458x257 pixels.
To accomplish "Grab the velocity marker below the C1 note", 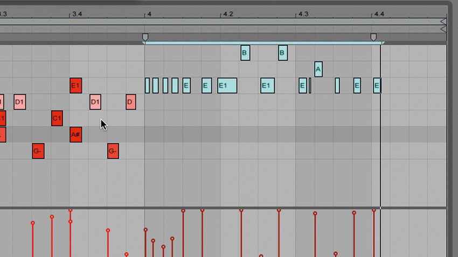I will tap(52, 217).
